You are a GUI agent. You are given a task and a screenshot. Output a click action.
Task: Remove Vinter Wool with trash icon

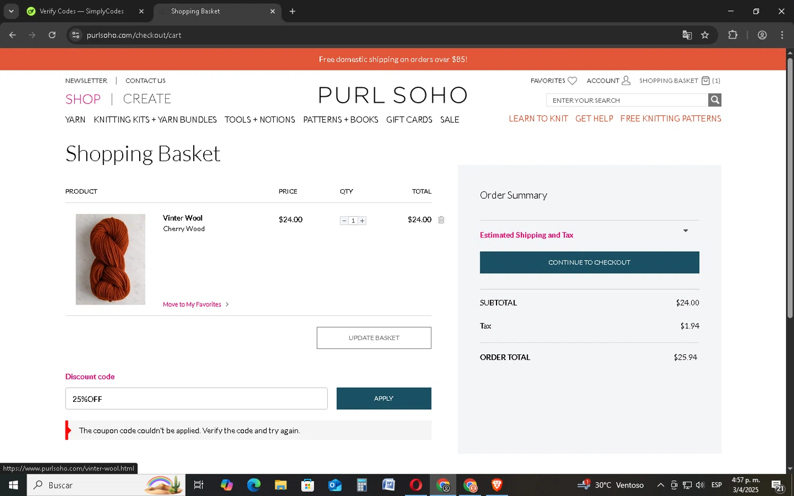point(441,219)
